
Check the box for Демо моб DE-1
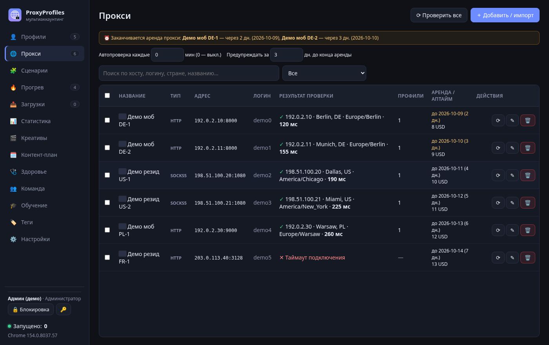click(x=107, y=120)
